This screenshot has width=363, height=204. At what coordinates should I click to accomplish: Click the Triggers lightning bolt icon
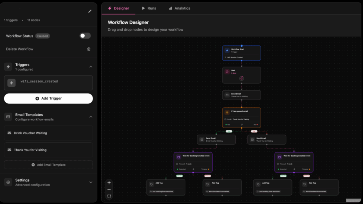point(8,67)
